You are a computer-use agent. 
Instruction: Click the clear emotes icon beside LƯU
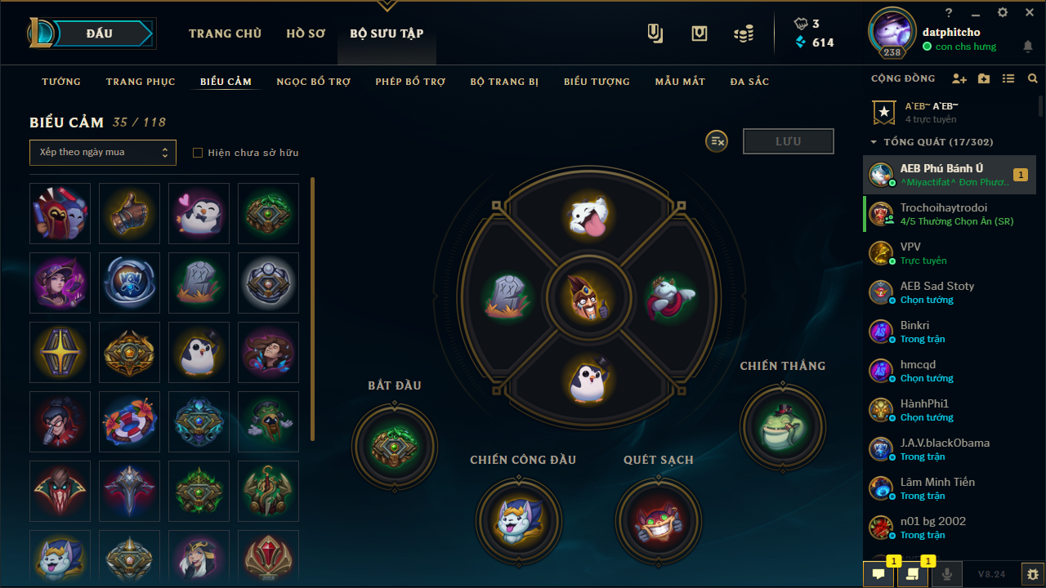[x=717, y=141]
